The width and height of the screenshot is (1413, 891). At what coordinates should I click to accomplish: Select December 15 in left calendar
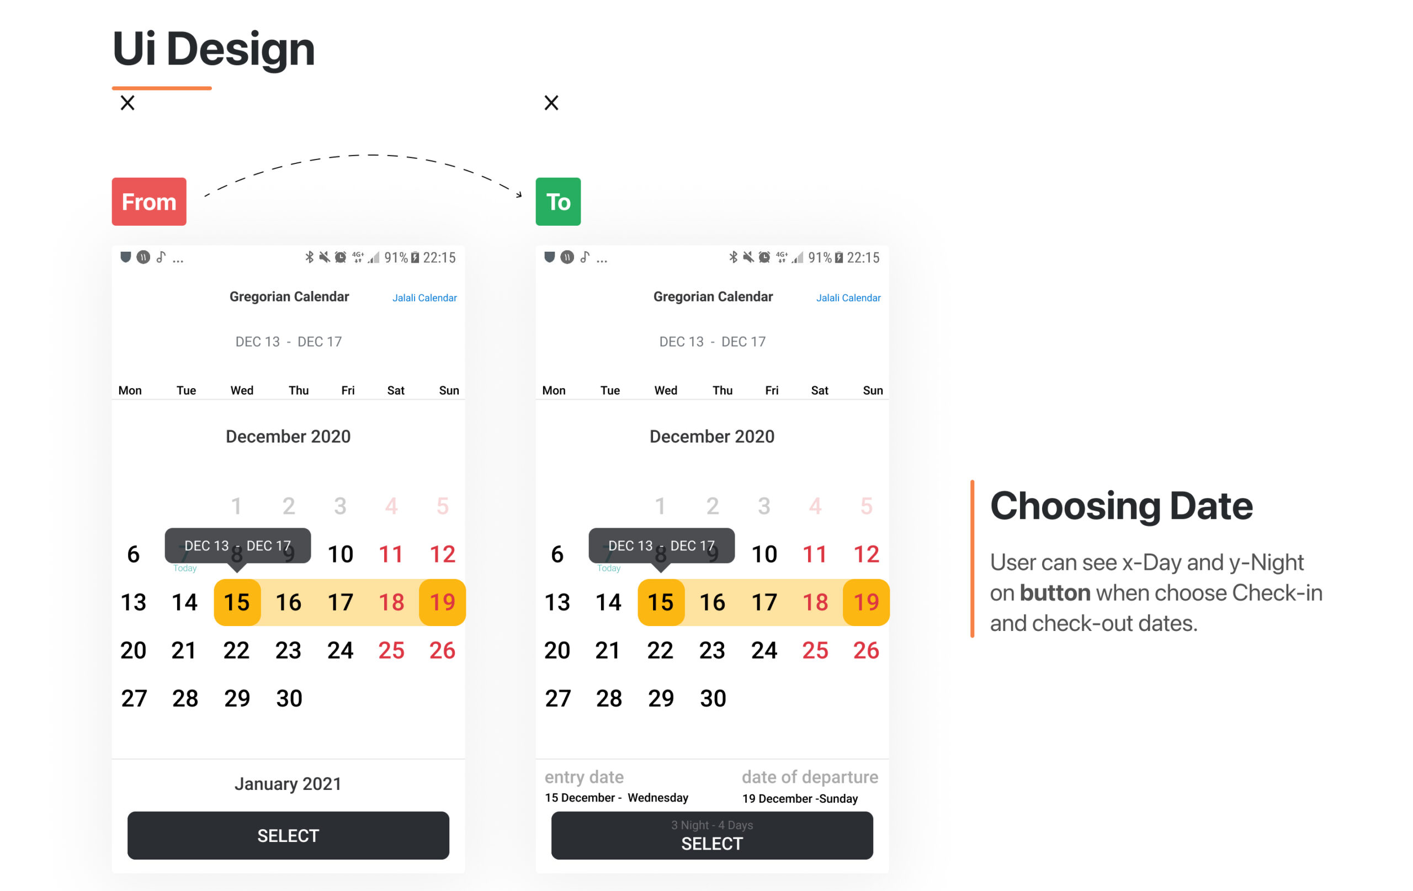[237, 602]
